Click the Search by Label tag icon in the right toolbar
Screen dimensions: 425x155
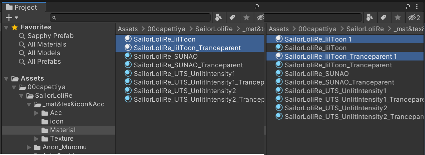coord(384,17)
